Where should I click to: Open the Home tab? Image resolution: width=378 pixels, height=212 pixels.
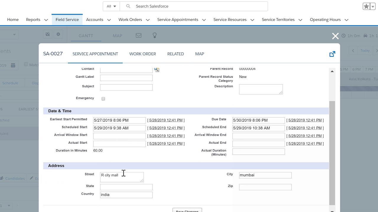(x=13, y=20)
